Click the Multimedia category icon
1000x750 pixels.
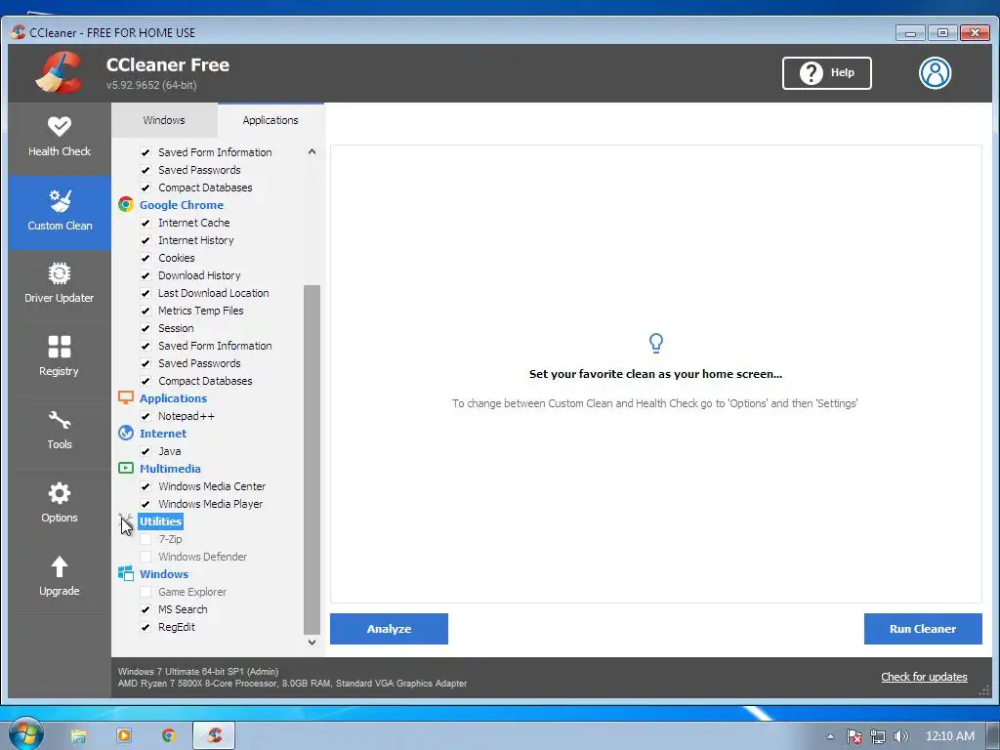point(126,468)
